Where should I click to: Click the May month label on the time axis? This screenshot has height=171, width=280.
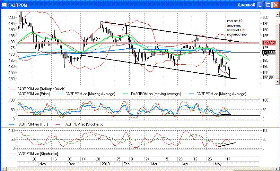(x=218, y=164)
